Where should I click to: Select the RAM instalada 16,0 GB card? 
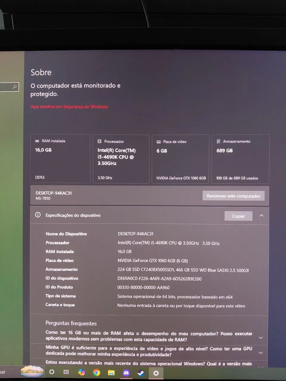pyautogui.click(x=60, y=159)
